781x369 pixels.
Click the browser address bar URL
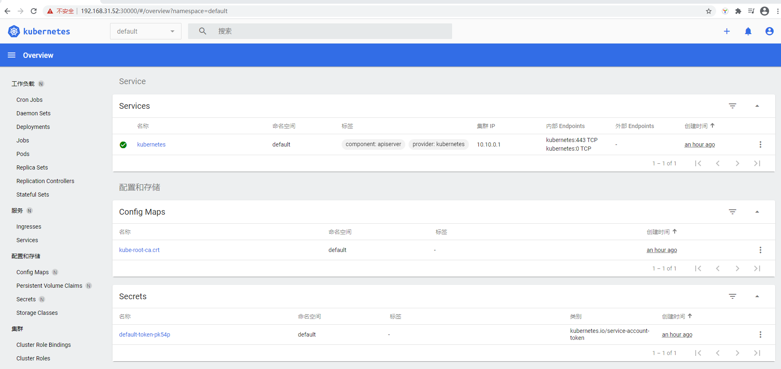point(154,11)
